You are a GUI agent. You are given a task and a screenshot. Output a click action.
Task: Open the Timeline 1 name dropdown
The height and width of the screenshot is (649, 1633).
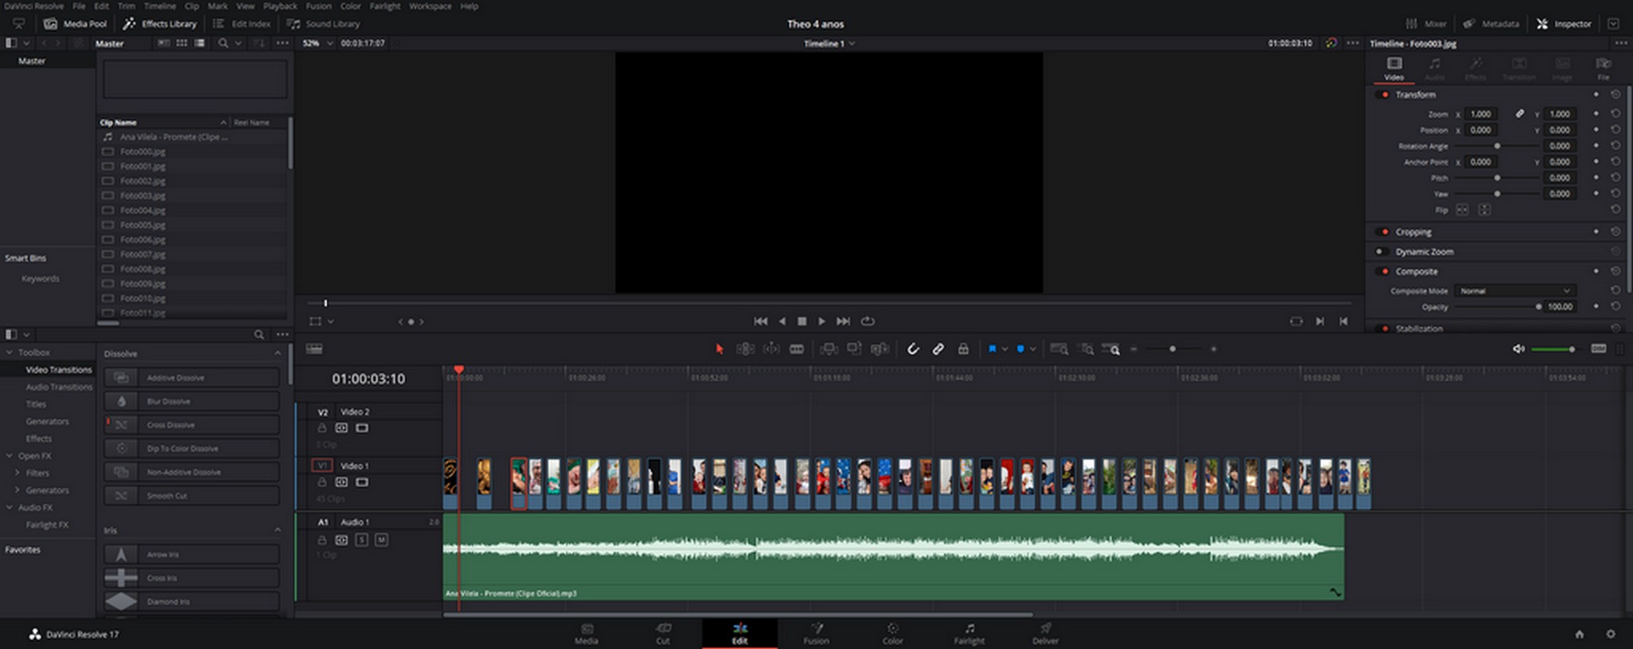(x=829, y=43)
